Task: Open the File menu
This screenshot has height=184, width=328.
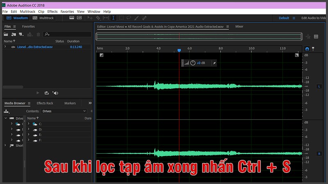Action: pos(5,11)
